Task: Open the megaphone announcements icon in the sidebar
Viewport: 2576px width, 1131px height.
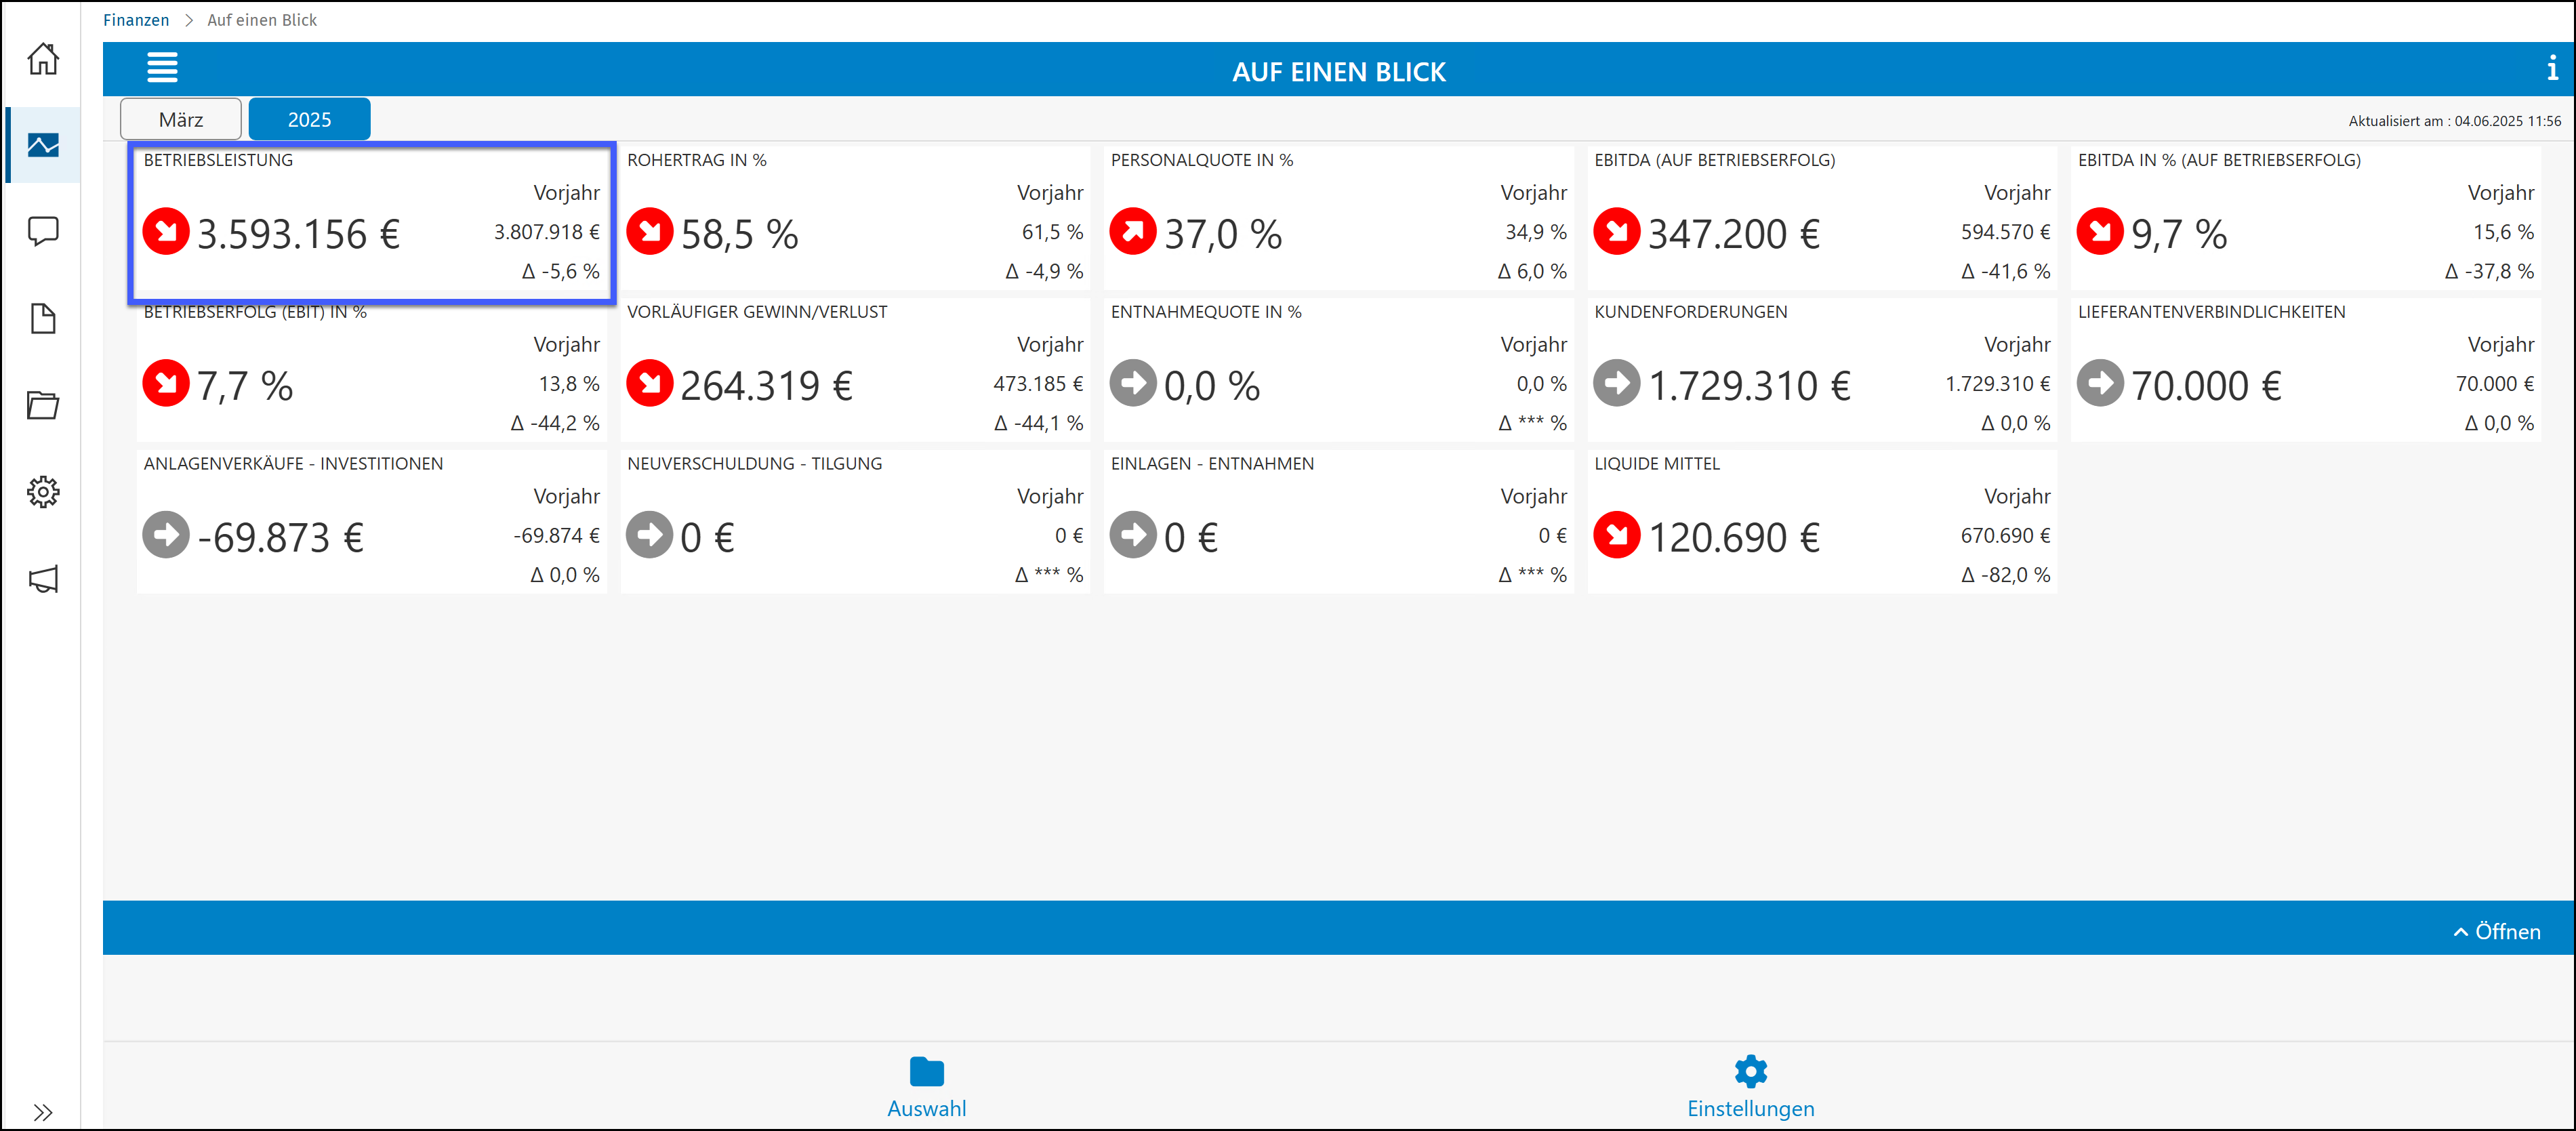Action: tap(43, 579)
